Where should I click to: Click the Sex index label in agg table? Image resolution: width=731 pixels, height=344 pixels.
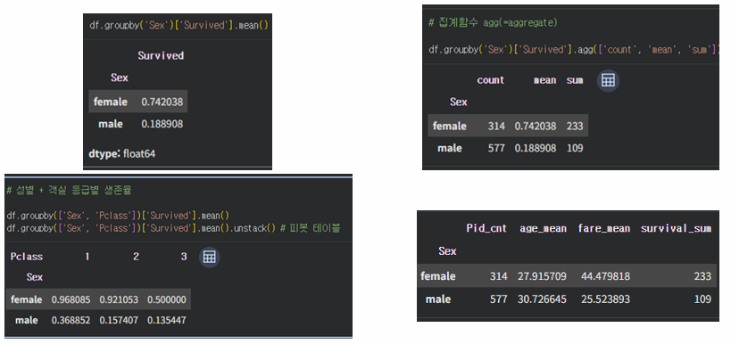[458, 102]
